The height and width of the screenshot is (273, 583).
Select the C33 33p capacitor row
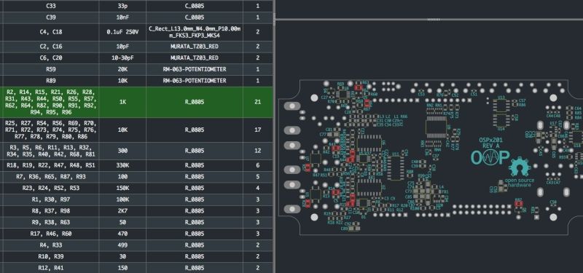[136, 6]
